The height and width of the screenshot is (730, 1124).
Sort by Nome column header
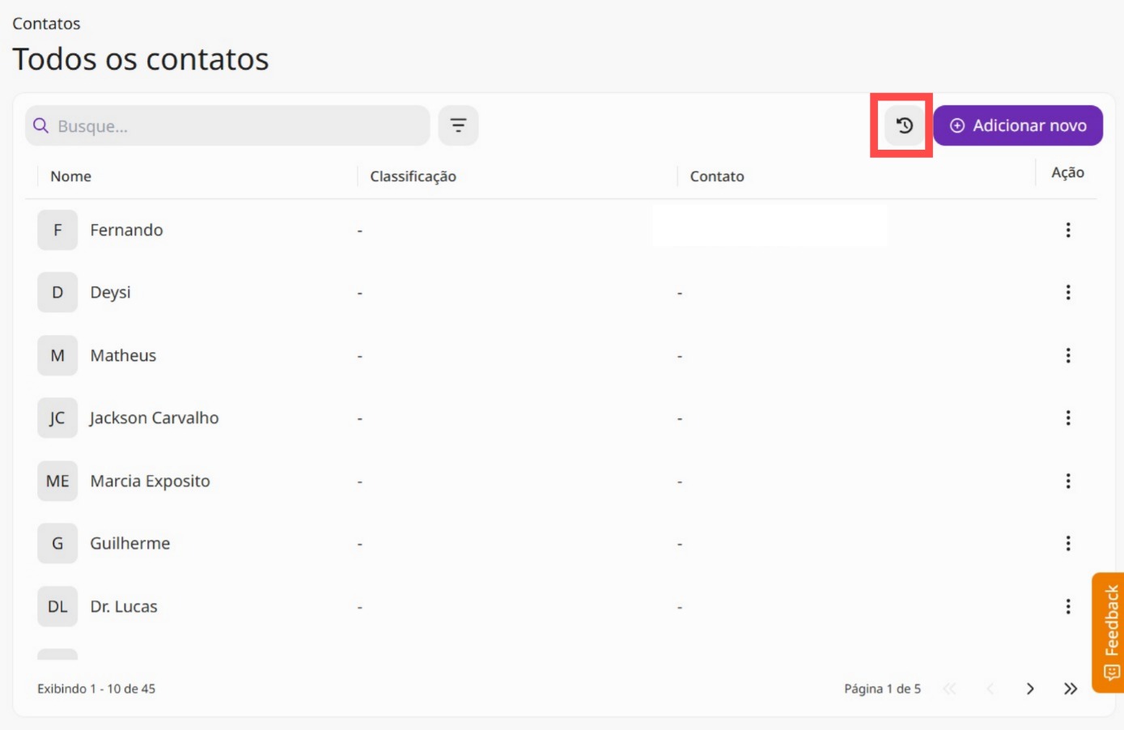point(71,176)
